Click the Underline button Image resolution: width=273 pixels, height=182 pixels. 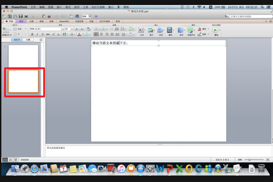tap(43, 35)
